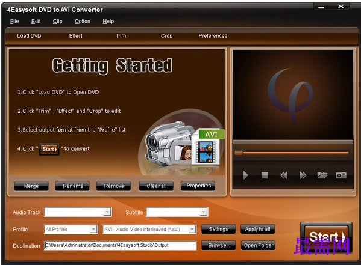Click the playback progress slider handle
This screenshot has width=361, height=265.
[x=239, y=153]
